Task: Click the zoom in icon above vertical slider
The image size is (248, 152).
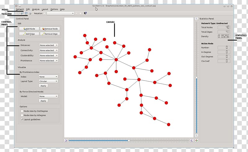Action: click(x=197, y=19)
